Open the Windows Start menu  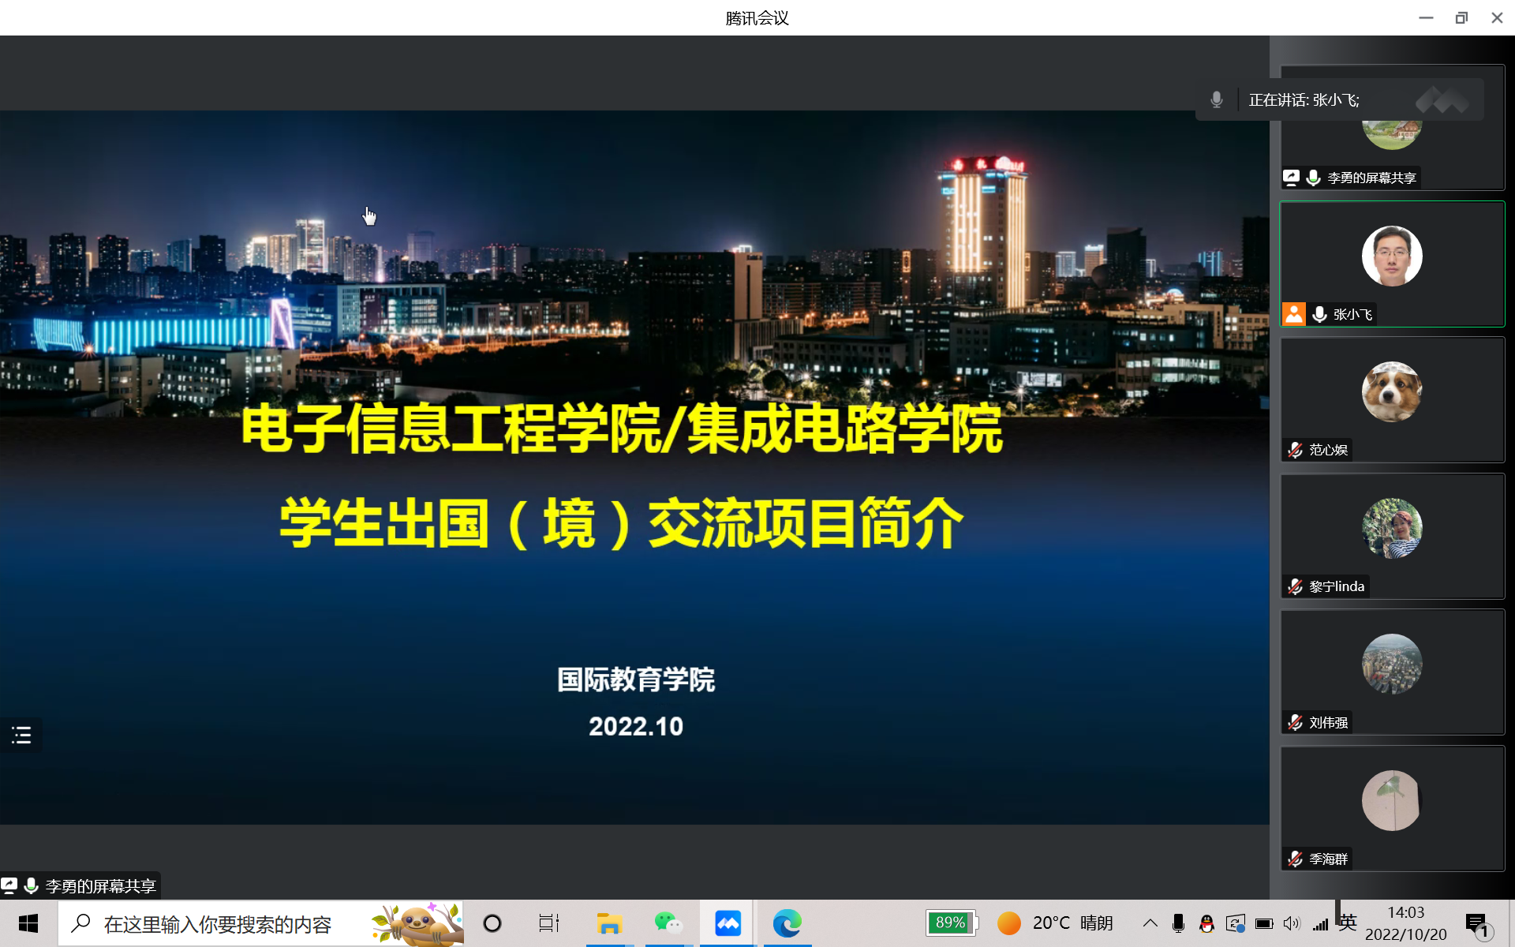point(28,923)
